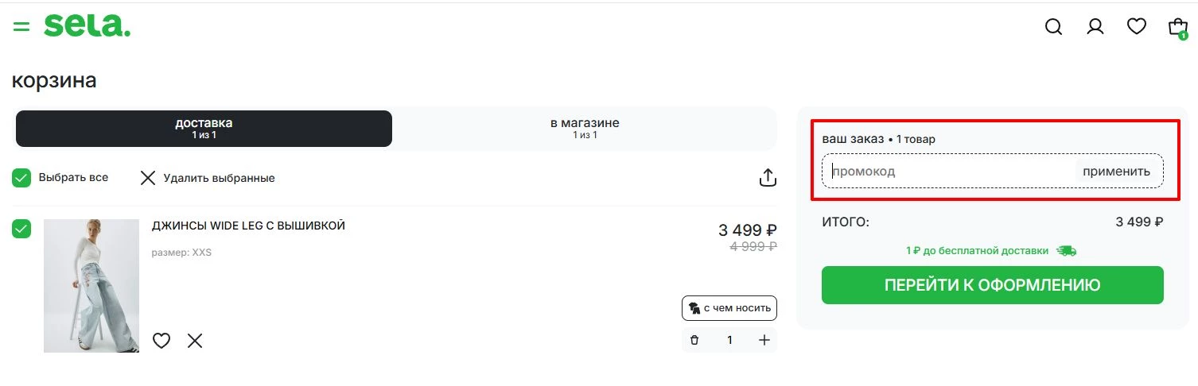Switch to the 'доставка' tab
Screen dimensions: 1198x386
[x=204, y=129]
